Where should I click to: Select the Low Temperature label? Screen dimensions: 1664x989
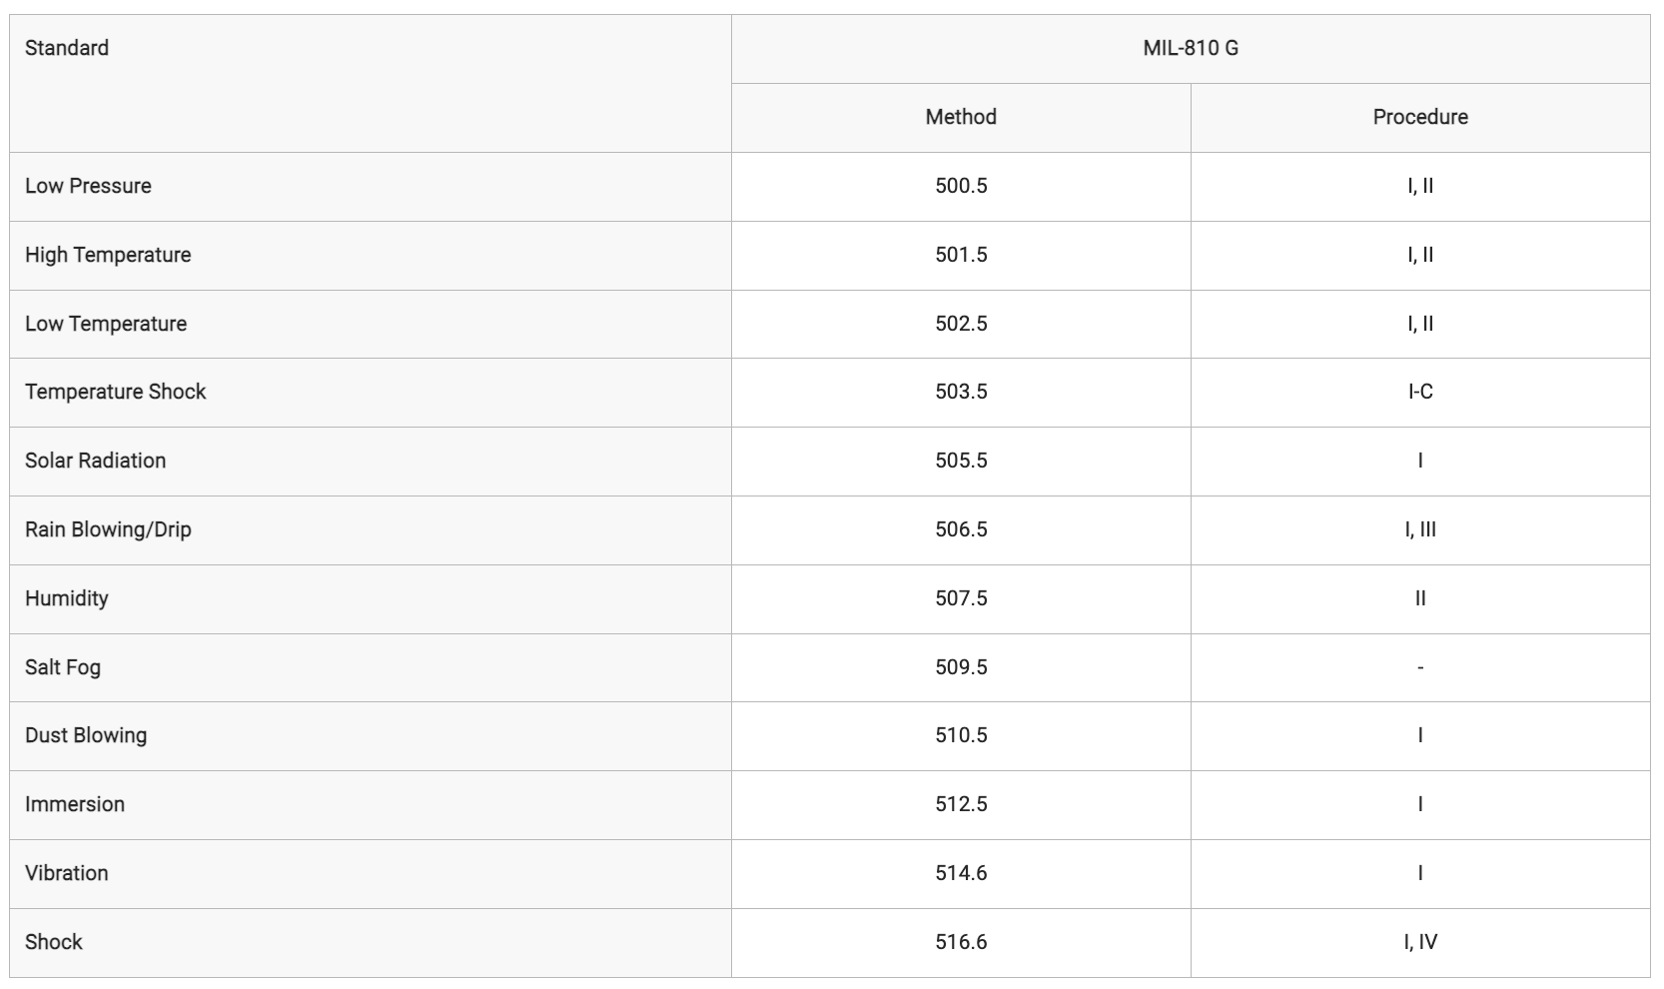pos(106,324)
